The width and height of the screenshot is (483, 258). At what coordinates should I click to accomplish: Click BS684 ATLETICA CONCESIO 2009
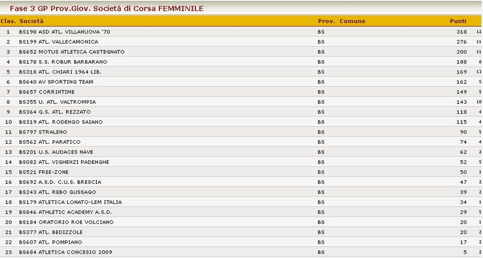[65, 252]
